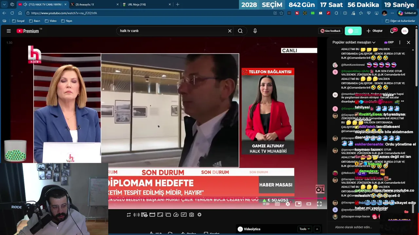419x235 pixels.
Task: Expand Popüler sohbet mesajları chat filter
Action: click(354, 42)
